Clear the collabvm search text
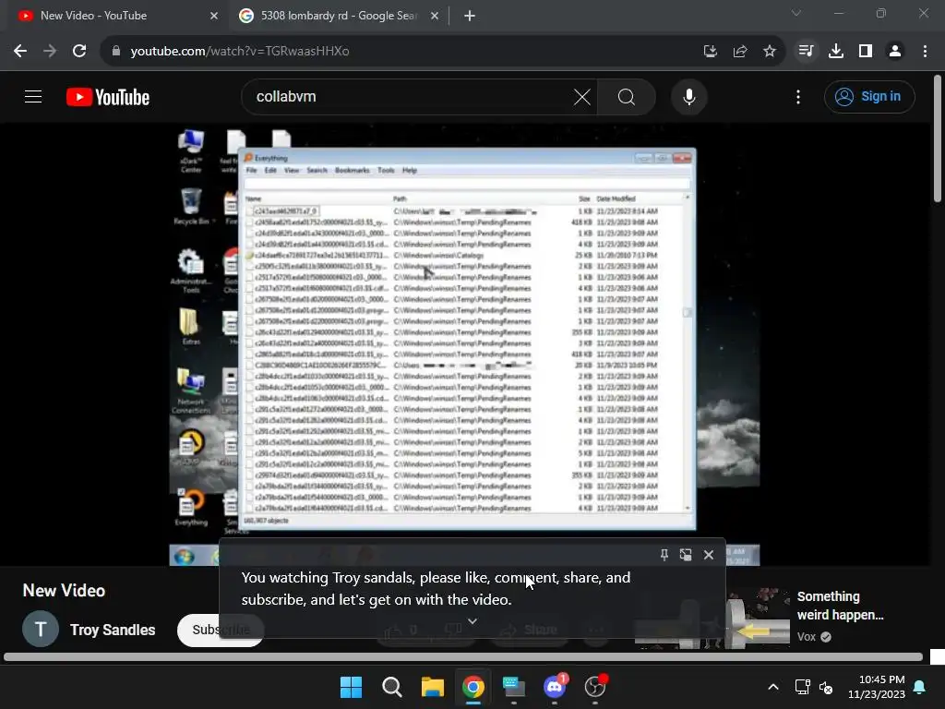The height and width of the screenshot is (709, 945). 581,96
